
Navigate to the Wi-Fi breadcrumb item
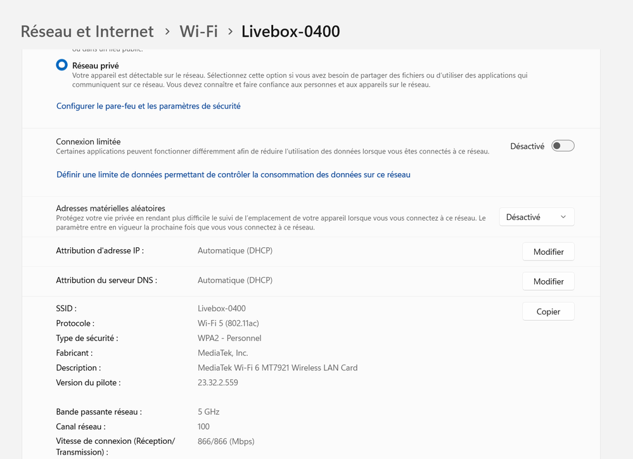coord(198,31)
